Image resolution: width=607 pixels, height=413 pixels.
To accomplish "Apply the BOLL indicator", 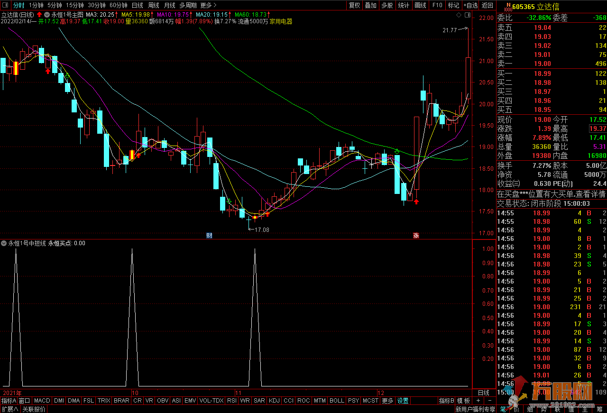I will pos(337,401).
